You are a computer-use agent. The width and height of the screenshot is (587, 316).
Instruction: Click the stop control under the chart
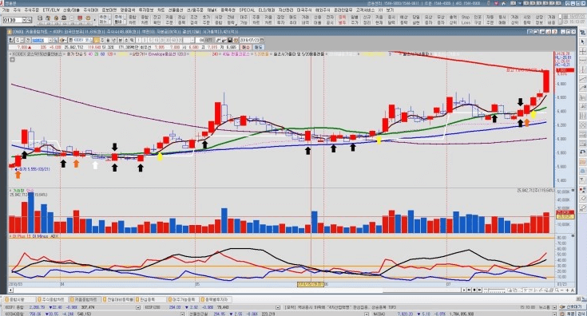(474, 290)
